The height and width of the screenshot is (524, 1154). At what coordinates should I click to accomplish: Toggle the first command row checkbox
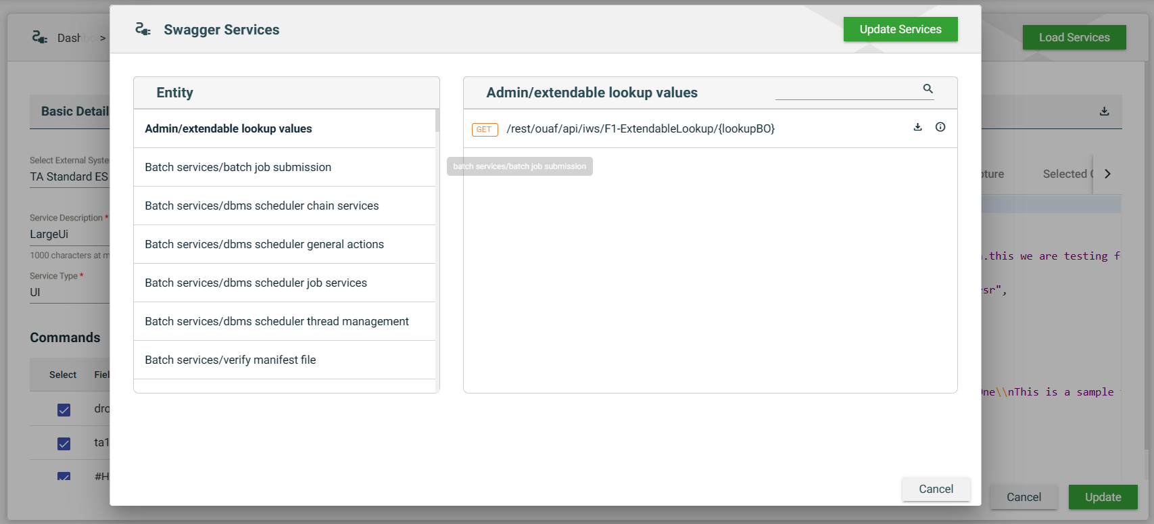click(x=64, y=410)
